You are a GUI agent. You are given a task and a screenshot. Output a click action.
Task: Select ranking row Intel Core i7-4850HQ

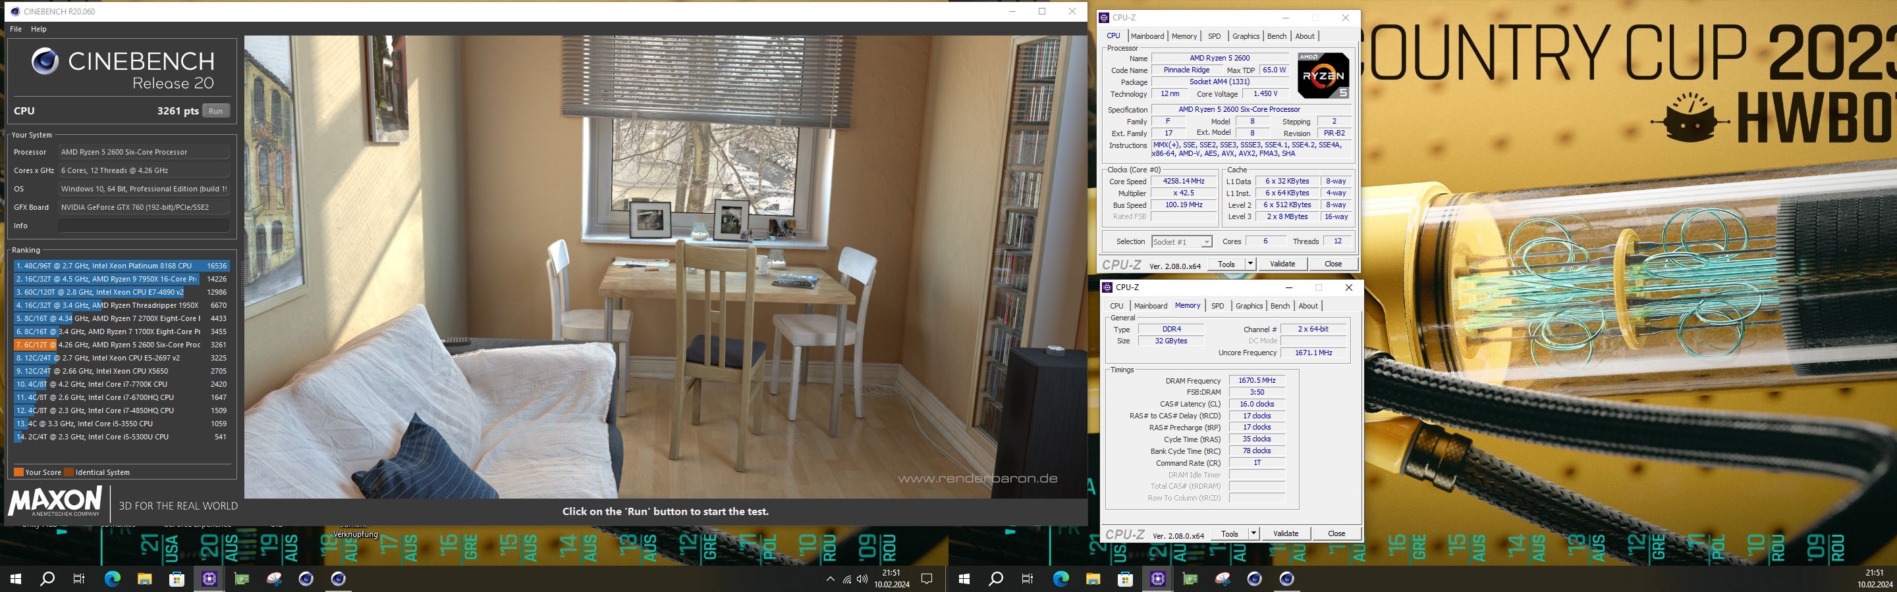click(121, 410)
